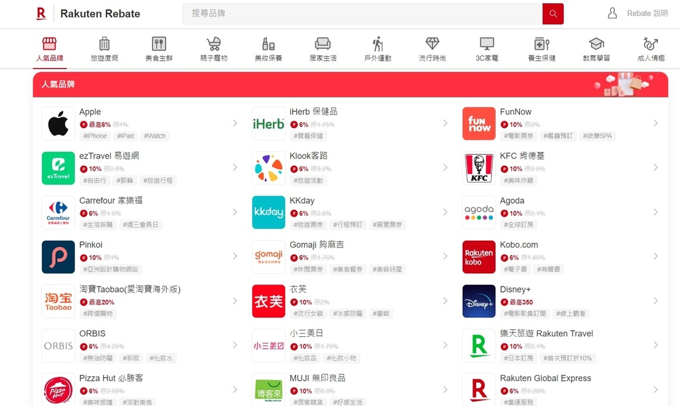Open the Carrefour brand logo
The image size is (680, 406).
pyautogui.click(x=58, y=212)
